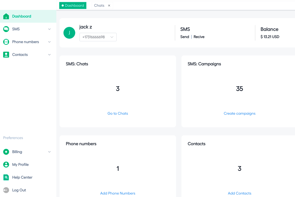
Task: Click the Phone numbers sidebar icon
Action: pos(6,42)
